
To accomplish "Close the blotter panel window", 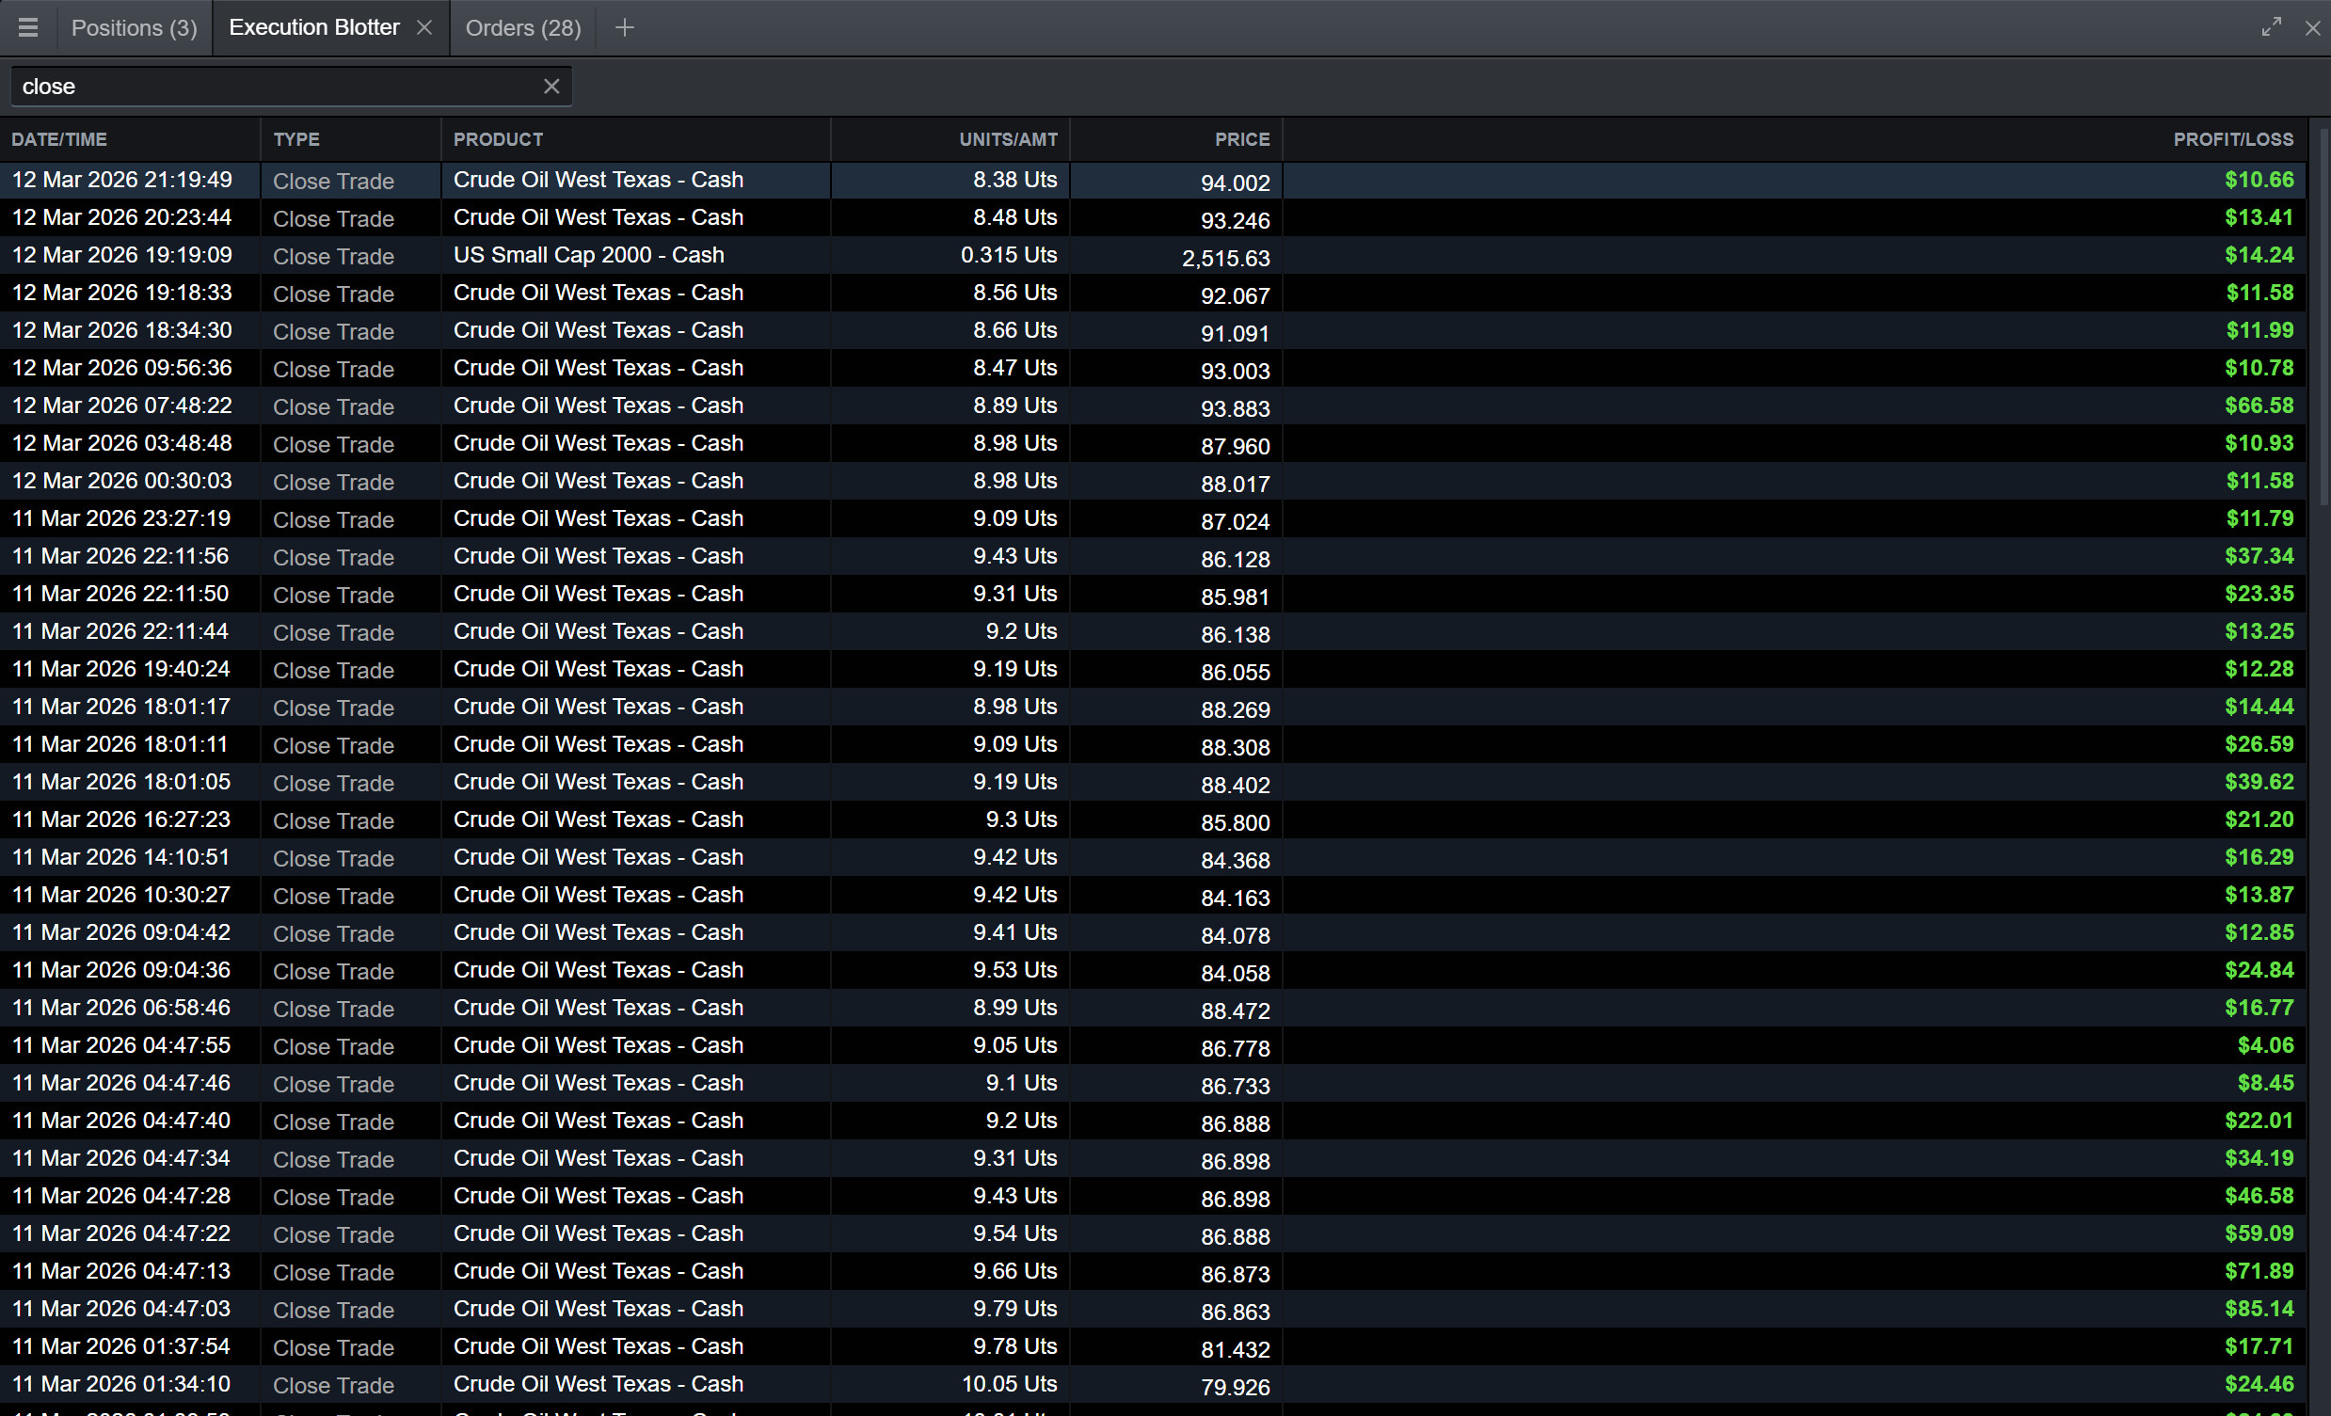I will tap(2312, 27).
